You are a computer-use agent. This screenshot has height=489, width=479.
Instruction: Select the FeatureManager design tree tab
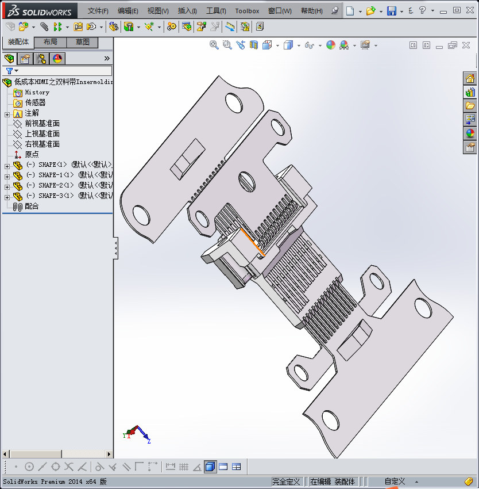(x=9, y=58)
